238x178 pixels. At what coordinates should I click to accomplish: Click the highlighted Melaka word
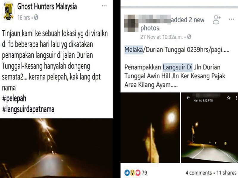134,50
